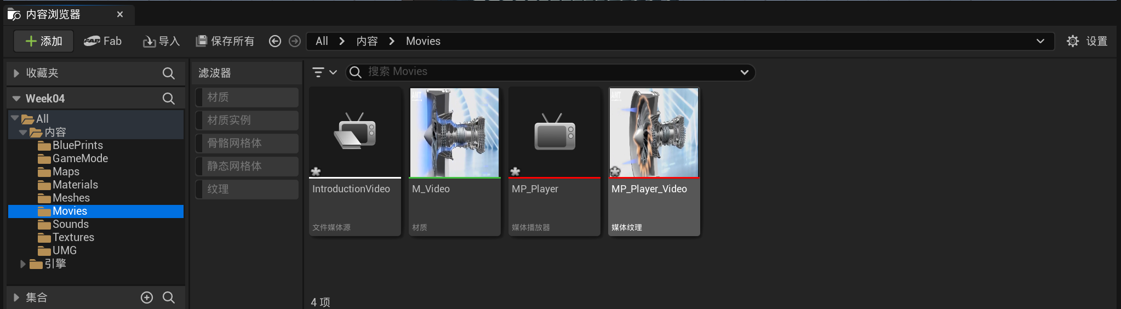Click the IntroductionVideo asset name
1121x309 pixels.
pos(351,189)
